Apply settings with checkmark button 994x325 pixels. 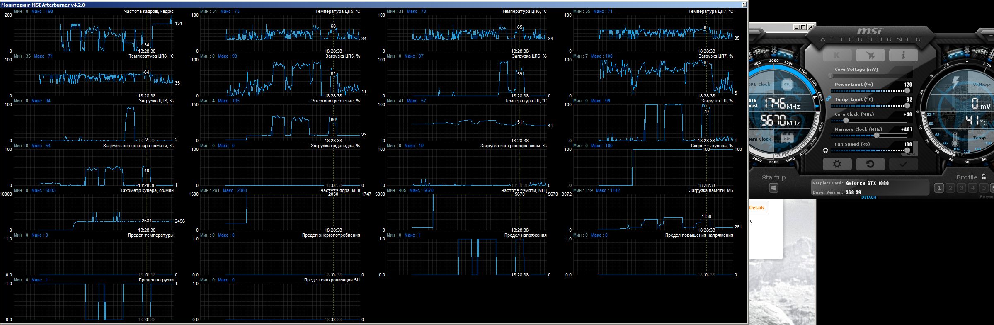pyautogui.click(x=903, y=164)
